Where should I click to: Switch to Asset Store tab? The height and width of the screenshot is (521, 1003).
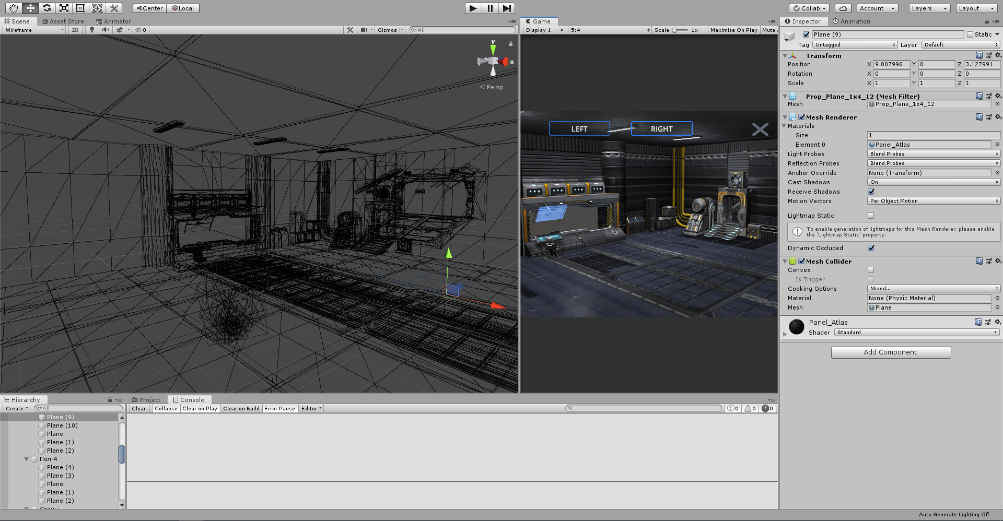click(63, 21)
